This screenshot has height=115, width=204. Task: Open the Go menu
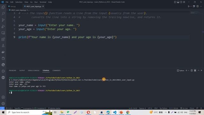(x=31, y=2)
